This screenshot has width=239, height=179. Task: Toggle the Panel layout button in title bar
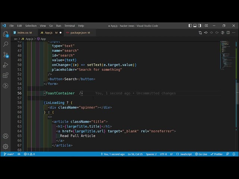pyautogui.click(x=195, y=26)
